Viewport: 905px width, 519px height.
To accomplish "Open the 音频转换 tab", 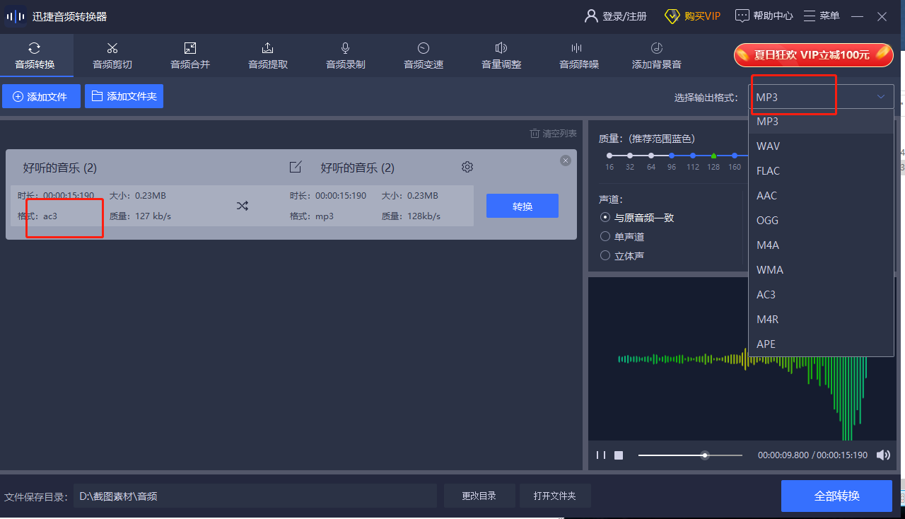I will pos(36,56).
